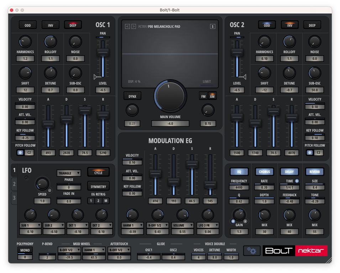Click the EQ gain P icon
The height and width of the screenshot is (273, 340).
(233, 221)
